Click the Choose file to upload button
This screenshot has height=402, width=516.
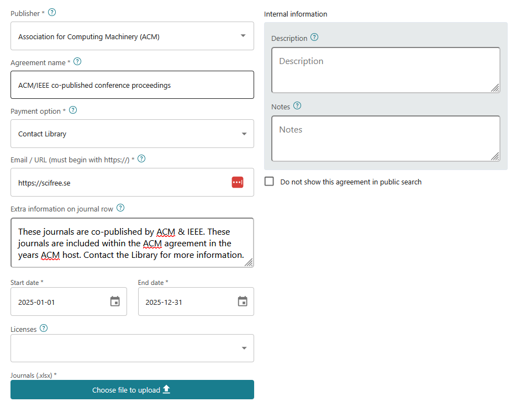(131, 389)
